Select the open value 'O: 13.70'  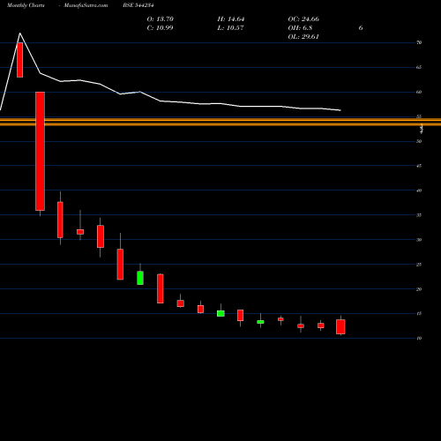pyautogui.click(x=161, y=19)
